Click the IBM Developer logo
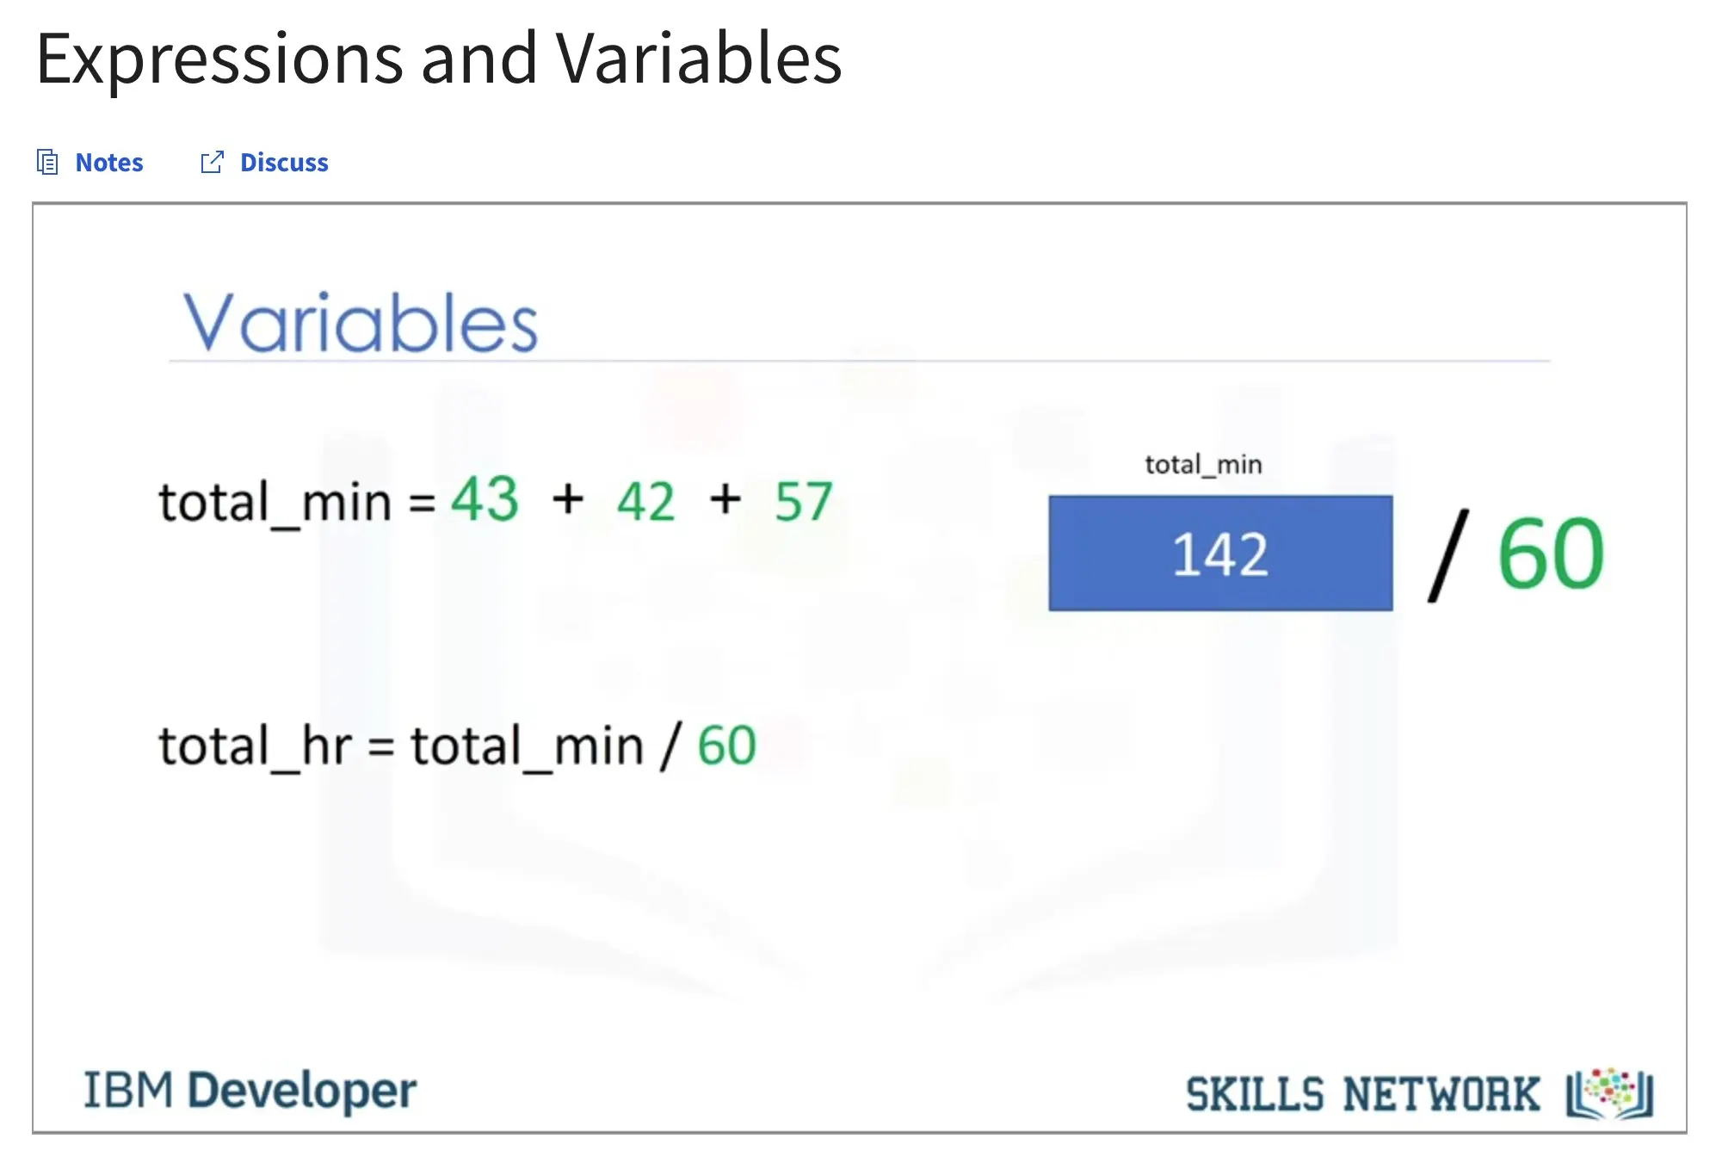1716x1169 pixels. pos(250,1091)
